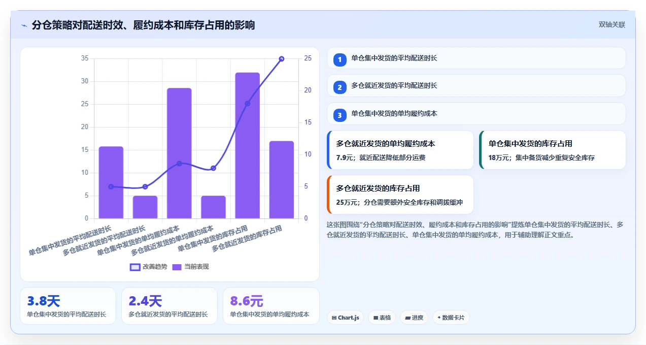This screenshot has height=345, width=646.
Task: Click the last bar, 多仓就近发货的库存占用
Action: click(x=282, y=180)
